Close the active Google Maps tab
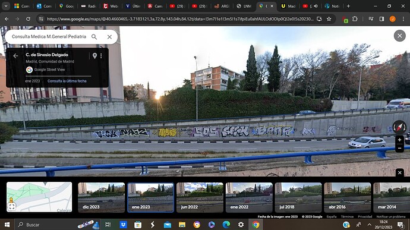The image size is (410, 230). pos(272,6)
